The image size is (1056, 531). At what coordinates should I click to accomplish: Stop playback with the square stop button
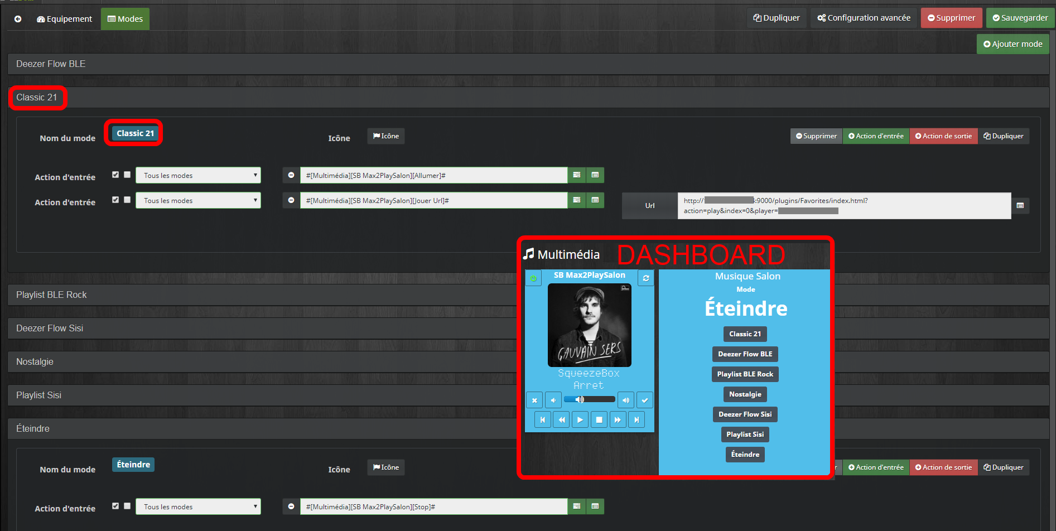point(599,419)
